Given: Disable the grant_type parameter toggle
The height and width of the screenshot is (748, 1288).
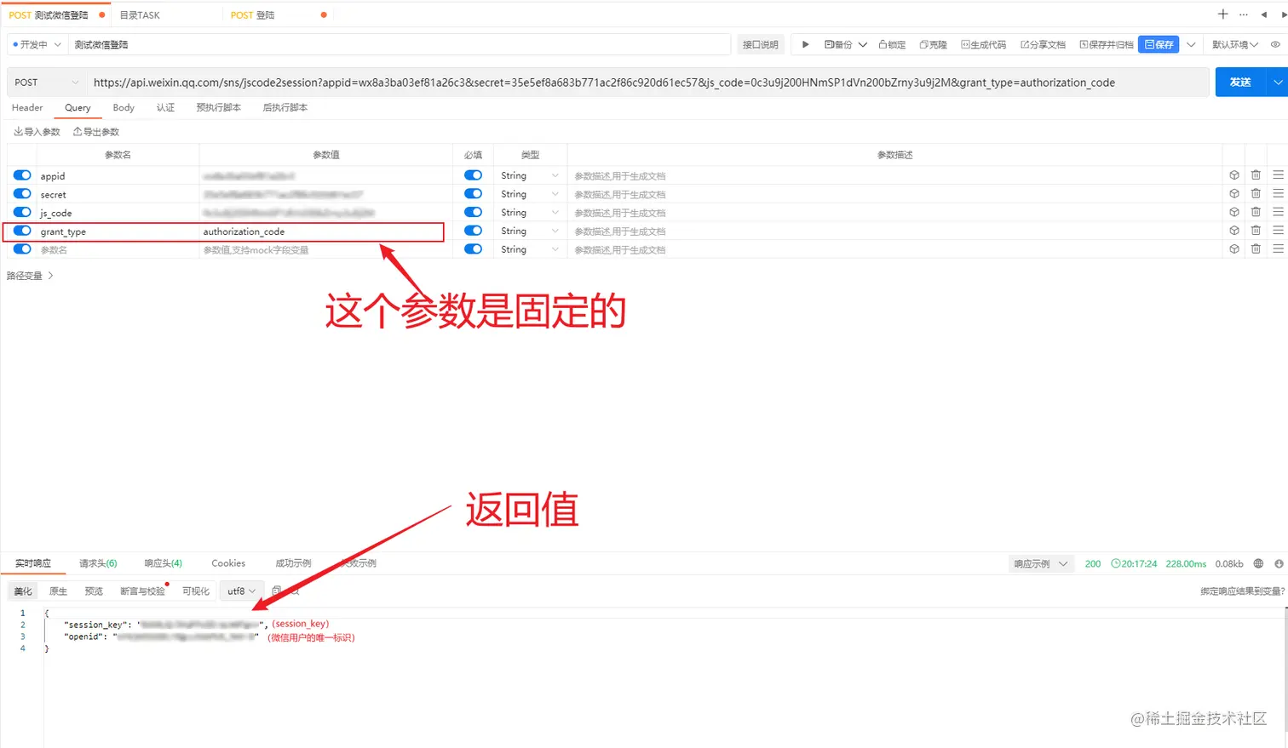Looking at the screenshot, I should point(21,231).
